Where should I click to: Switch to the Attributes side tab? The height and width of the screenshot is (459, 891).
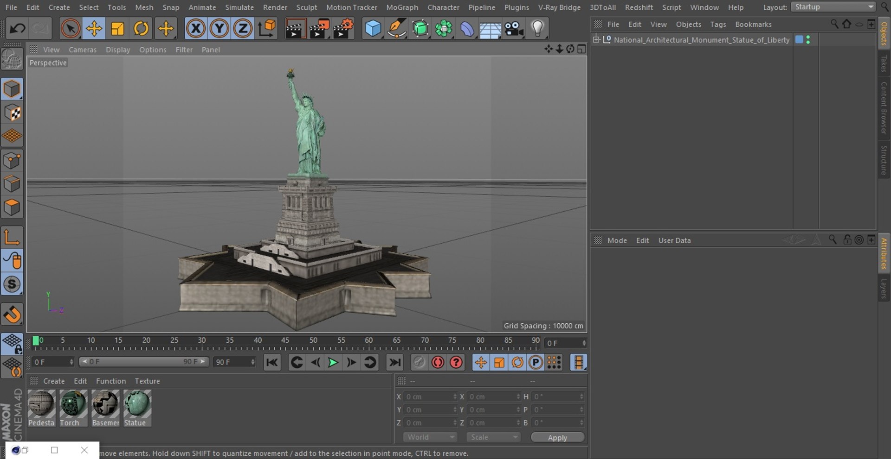click(884, 253)
